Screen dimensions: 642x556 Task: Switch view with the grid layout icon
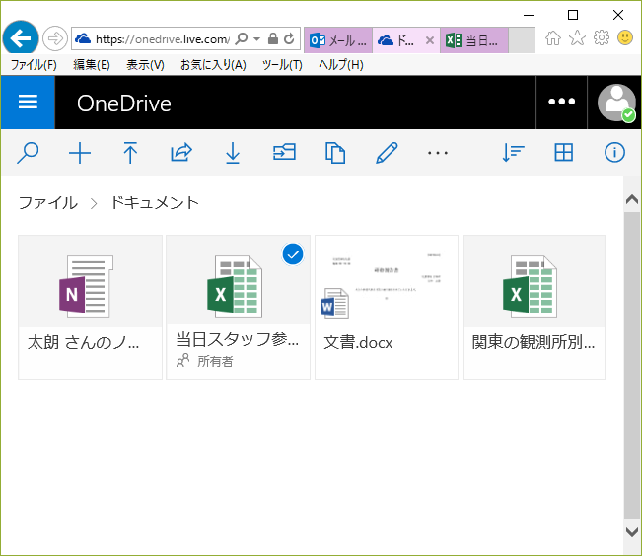[x=564, y=153]
